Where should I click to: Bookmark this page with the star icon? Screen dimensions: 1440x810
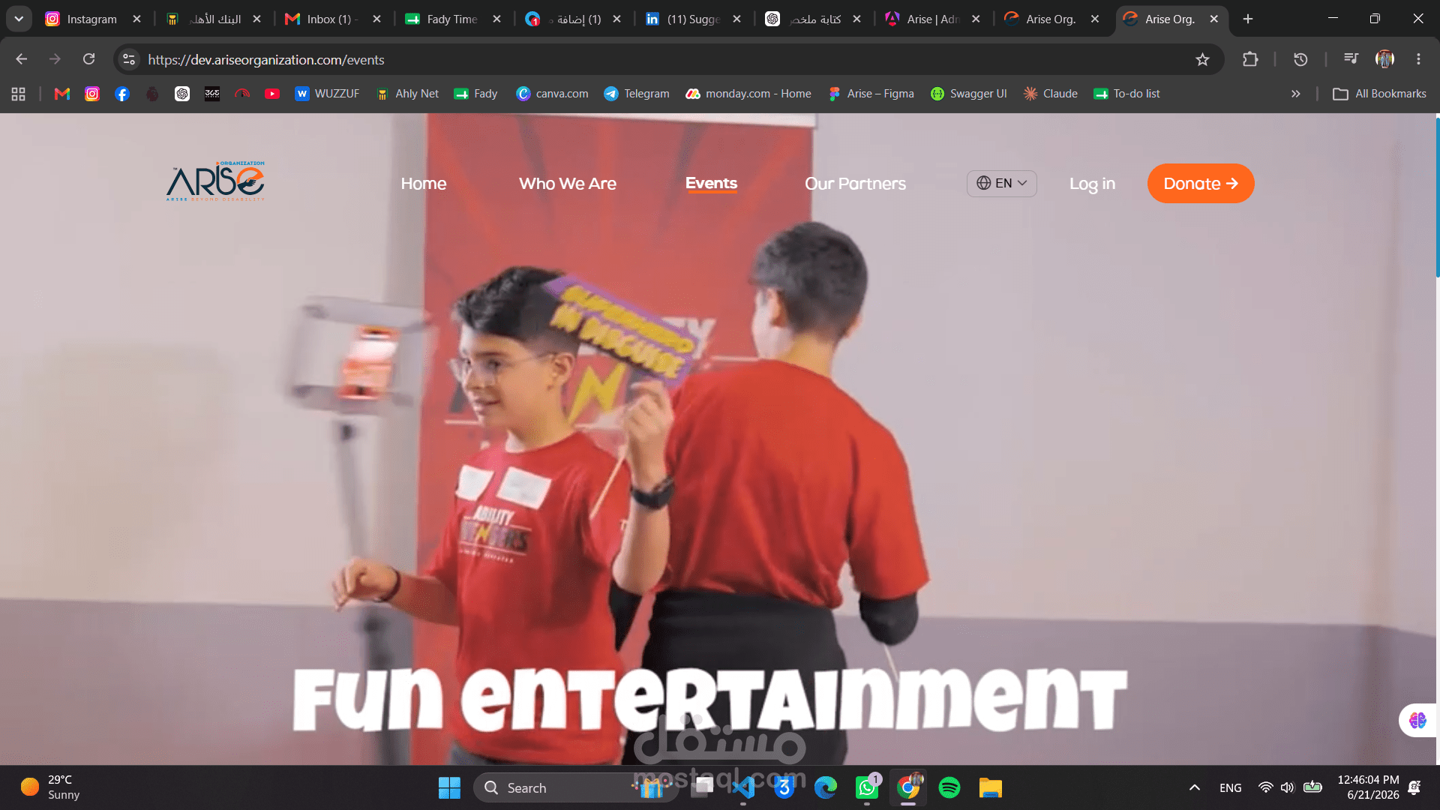pos(1202,59)
